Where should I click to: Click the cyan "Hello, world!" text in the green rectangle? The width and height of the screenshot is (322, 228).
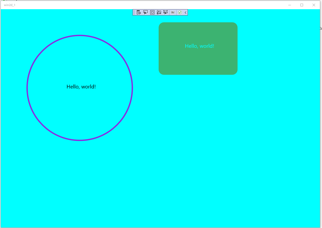199,46
